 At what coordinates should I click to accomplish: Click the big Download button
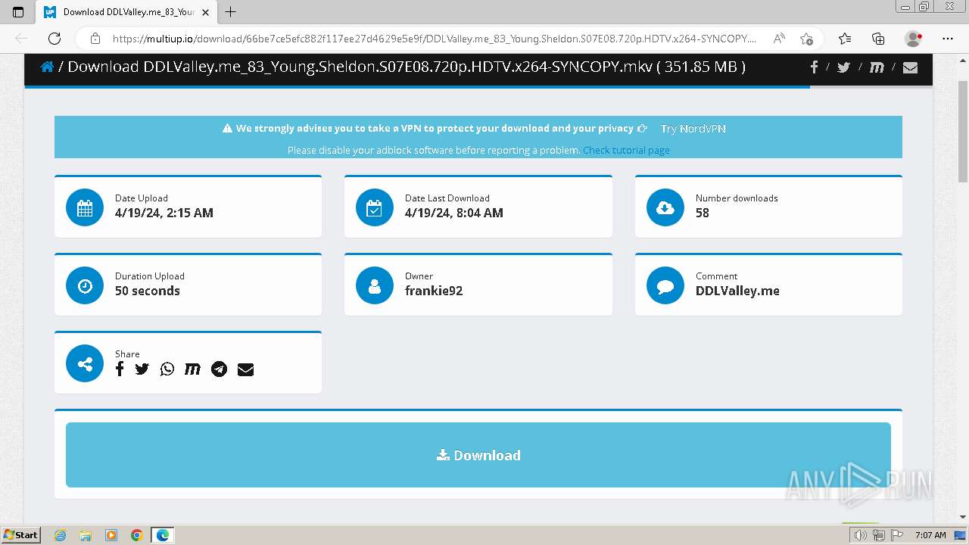tap(478, 455)
